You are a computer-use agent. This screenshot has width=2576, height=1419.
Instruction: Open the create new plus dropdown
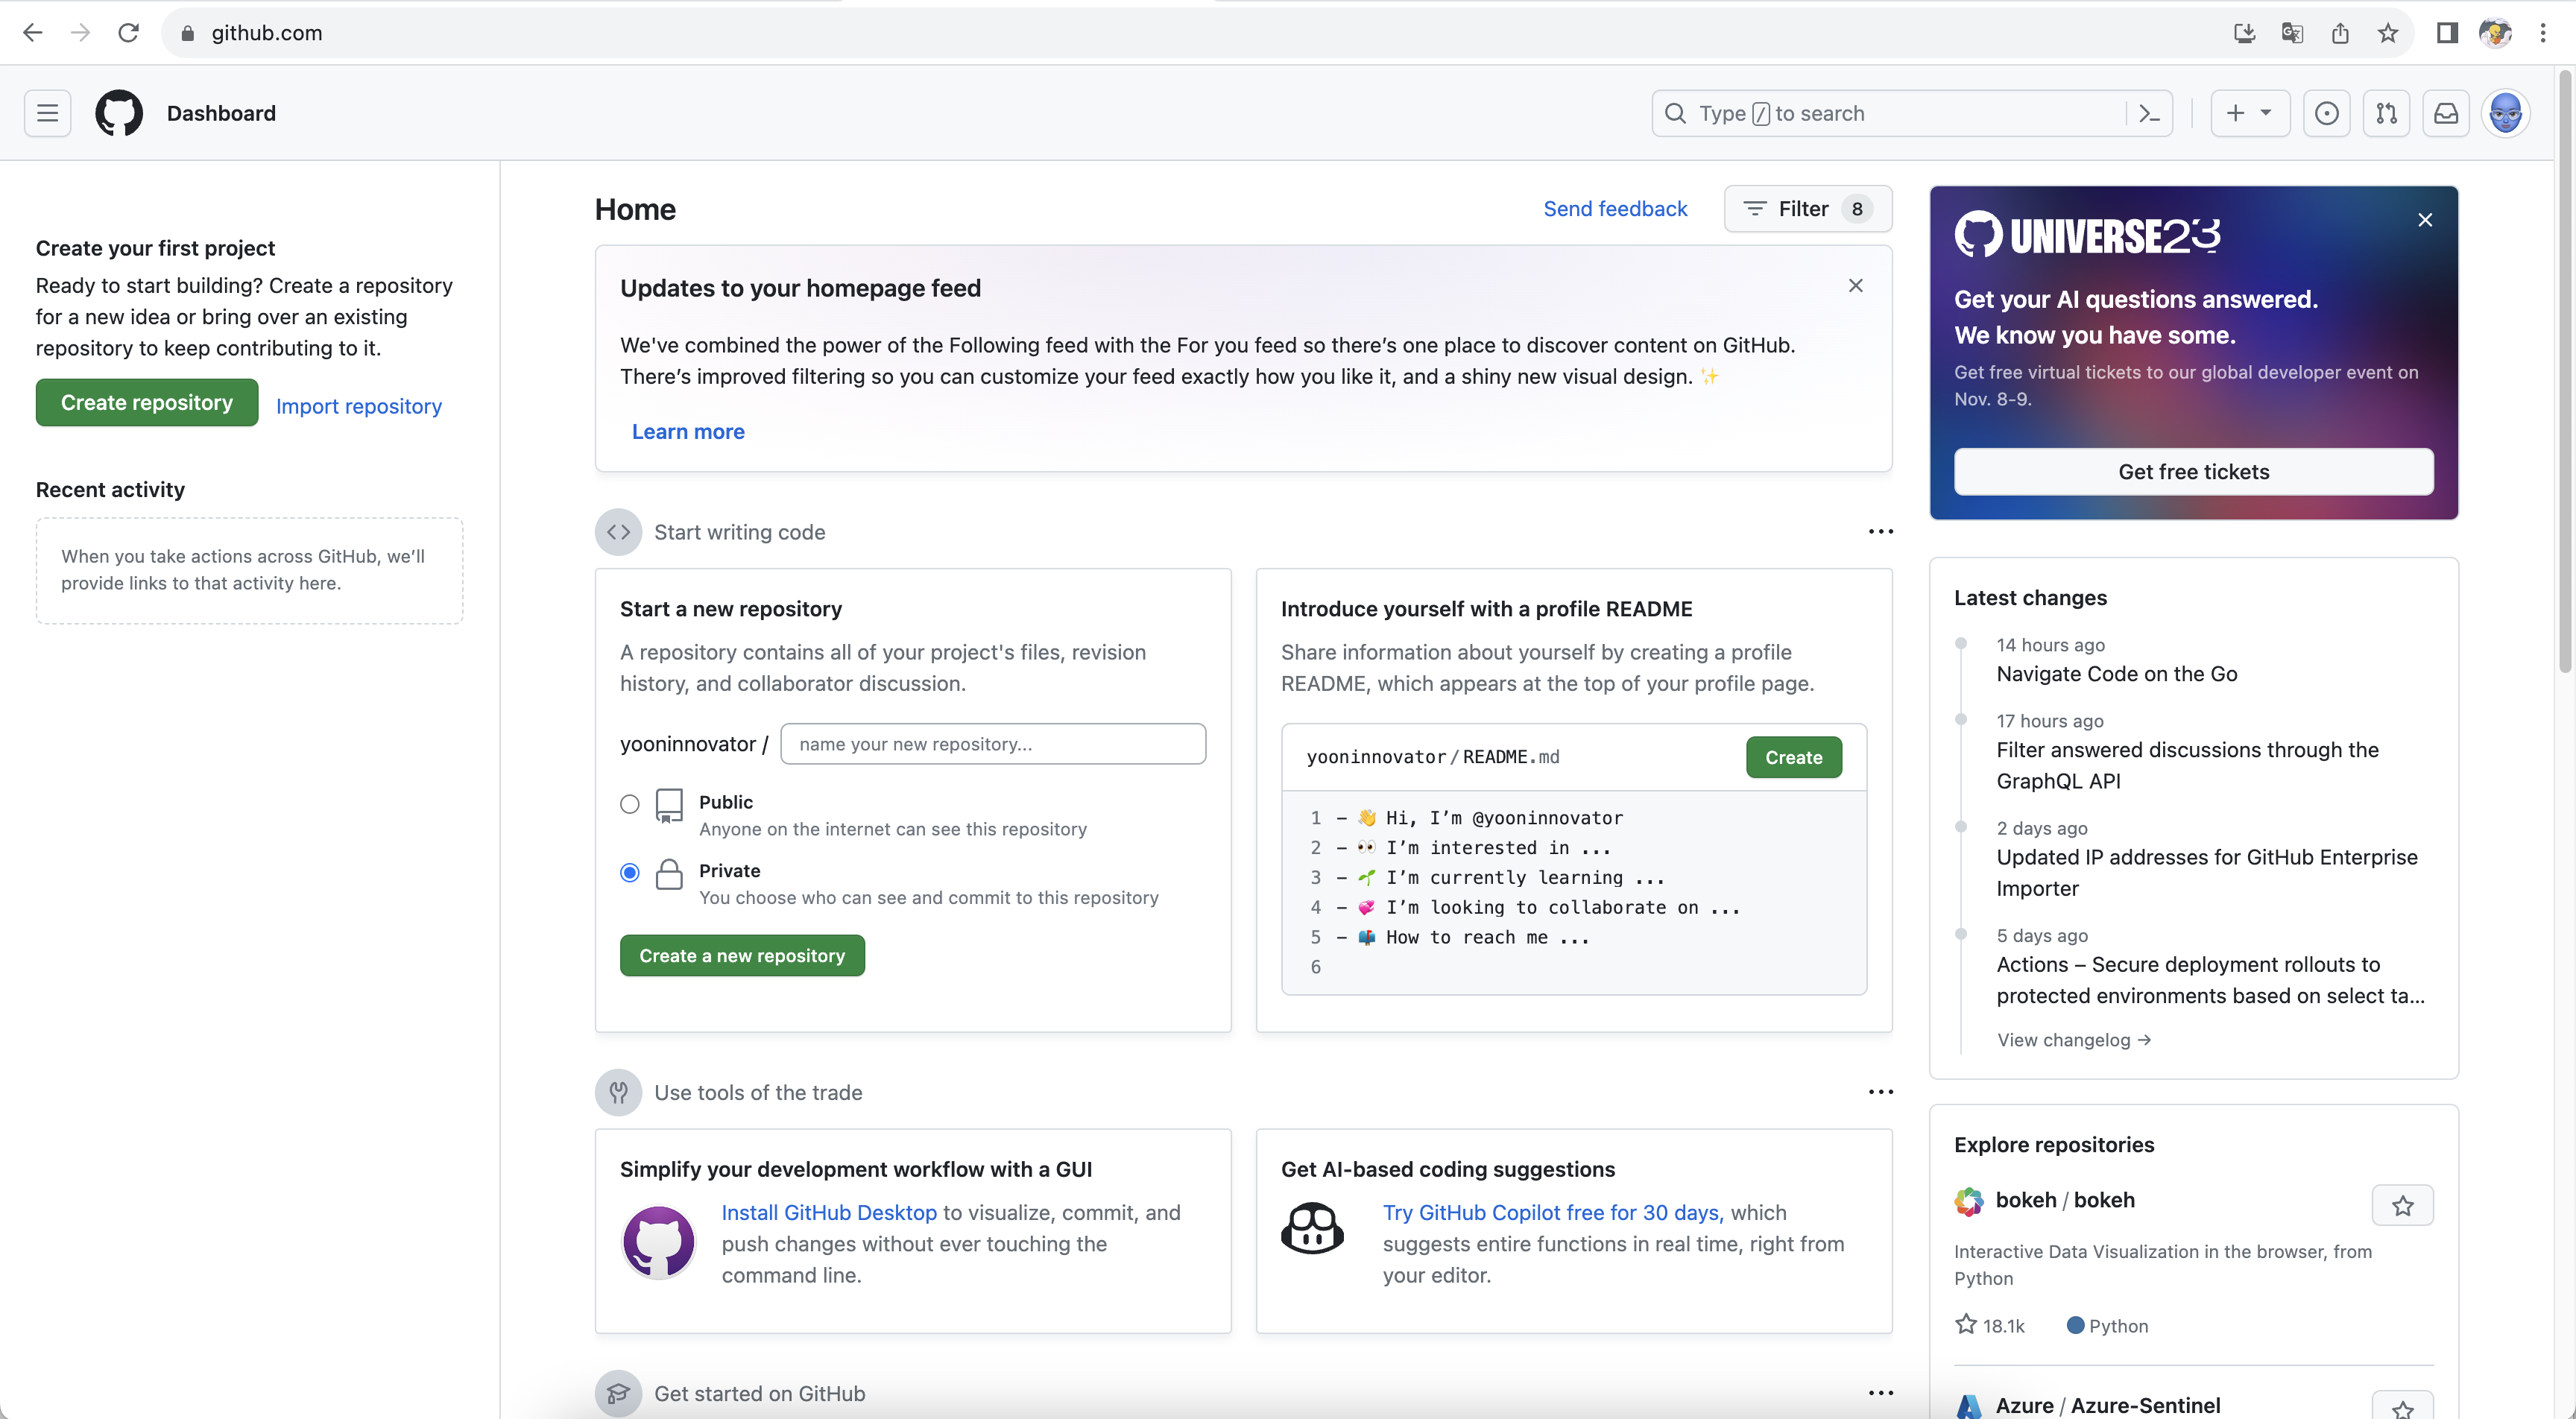2249,113
